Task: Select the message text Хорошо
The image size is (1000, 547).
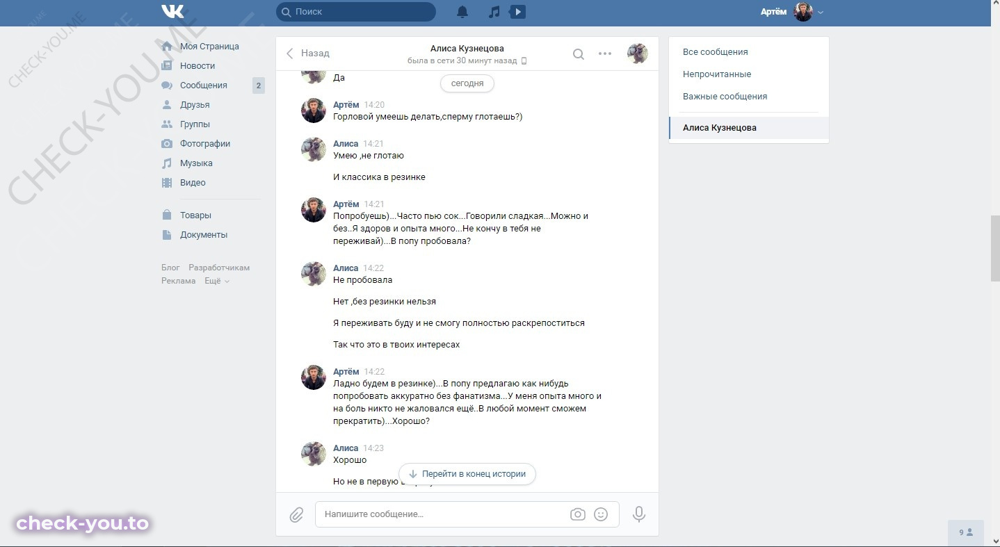Action: click(350, 460)
